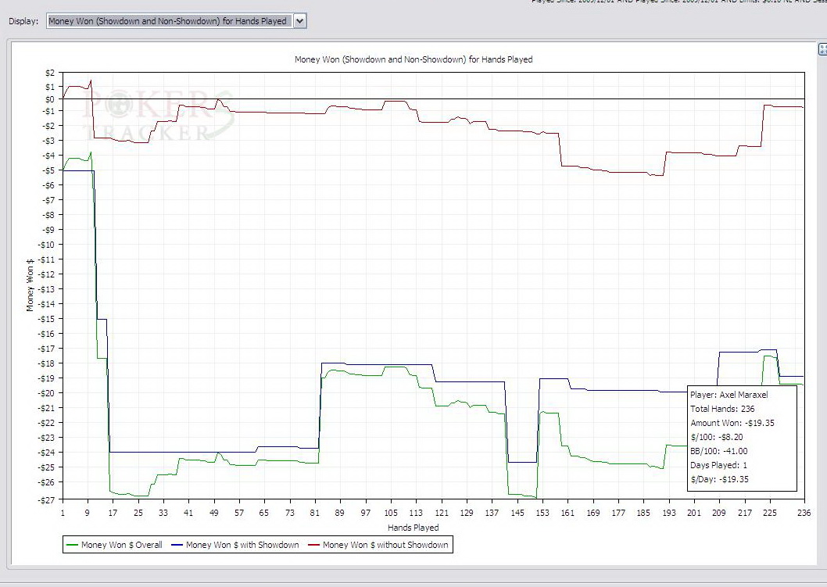
Task: Open the Display dropdown arrow
Action: pos(299,21)
